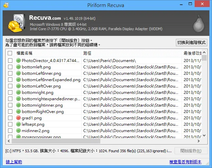
Task: Click green status dot of bottomrightexpandedinner file
Action: click(18, 99)
